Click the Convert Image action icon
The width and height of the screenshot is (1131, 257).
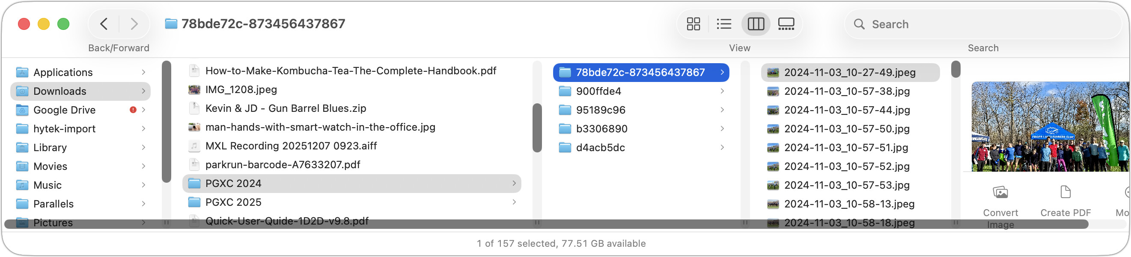(x=1000, y=192)
